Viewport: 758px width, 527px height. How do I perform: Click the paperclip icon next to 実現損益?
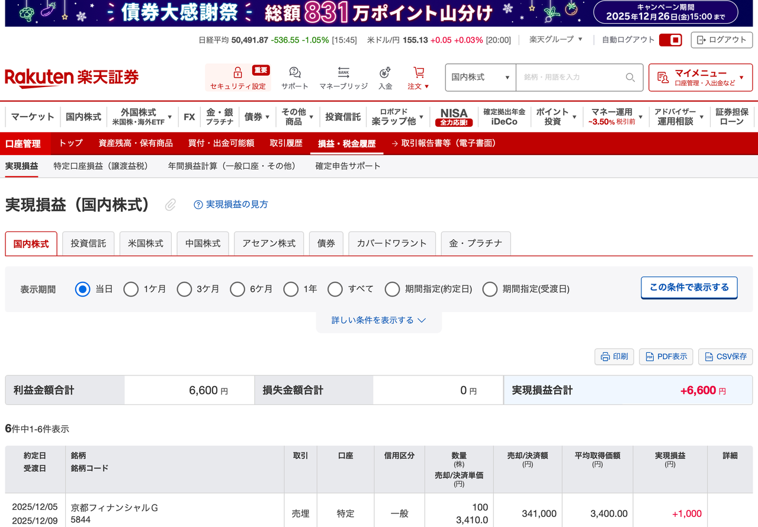click(x=170, y=204)
